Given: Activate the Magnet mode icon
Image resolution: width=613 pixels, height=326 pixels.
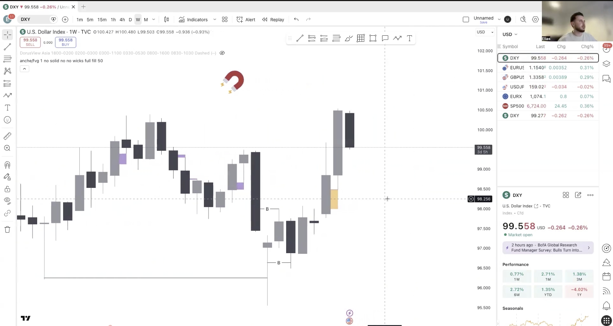Looking at the screenshot, I should click(x=7, y=165).
